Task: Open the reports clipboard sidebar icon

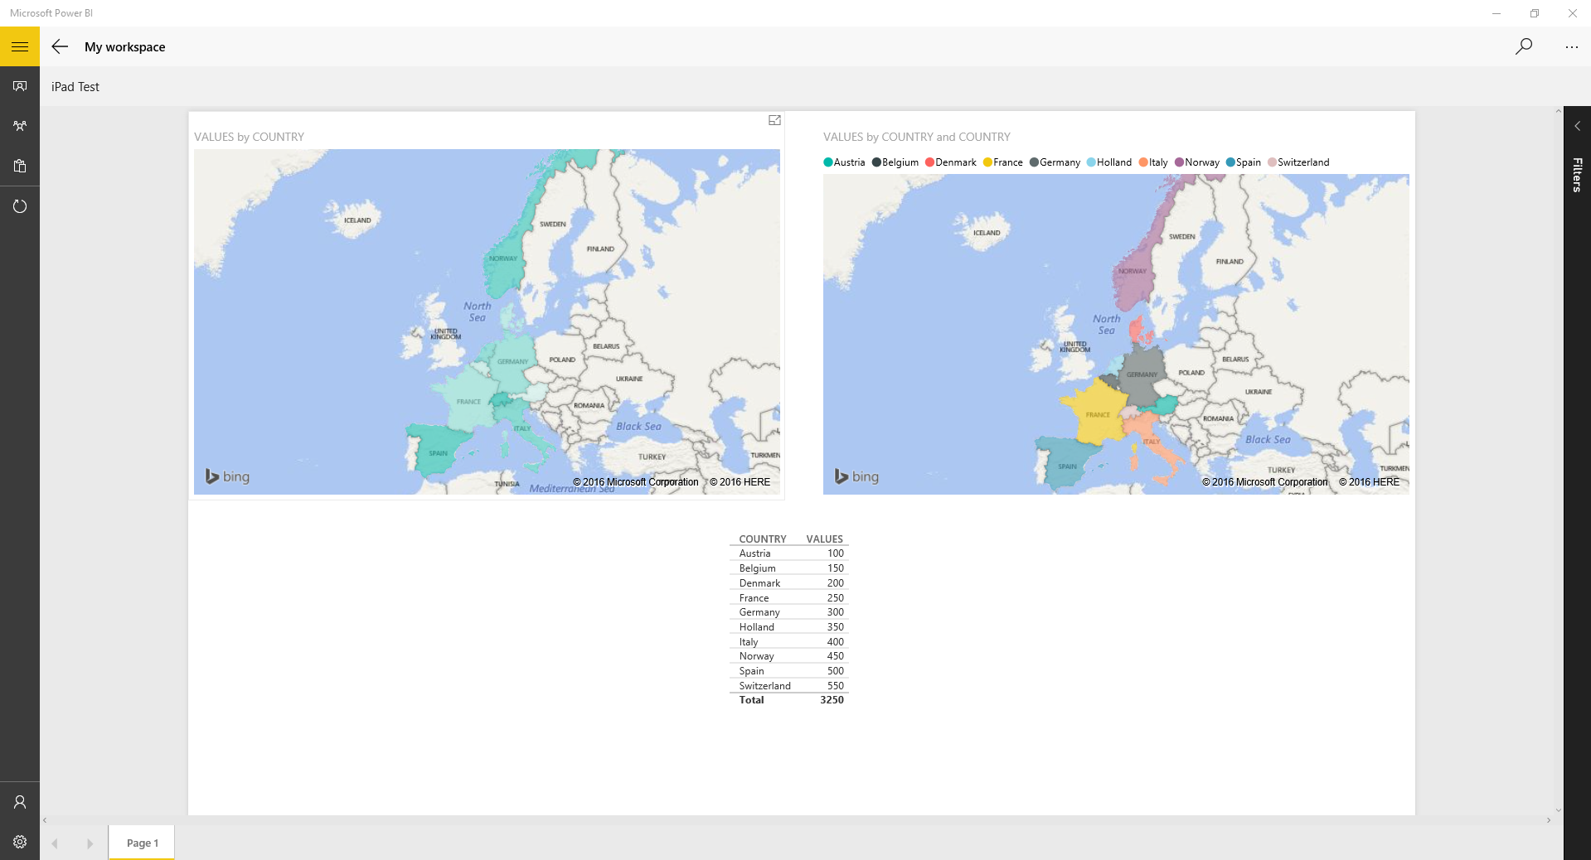Action: click(20, 166)
